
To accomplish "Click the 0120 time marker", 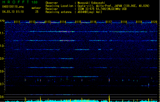I will coord(154,22).
